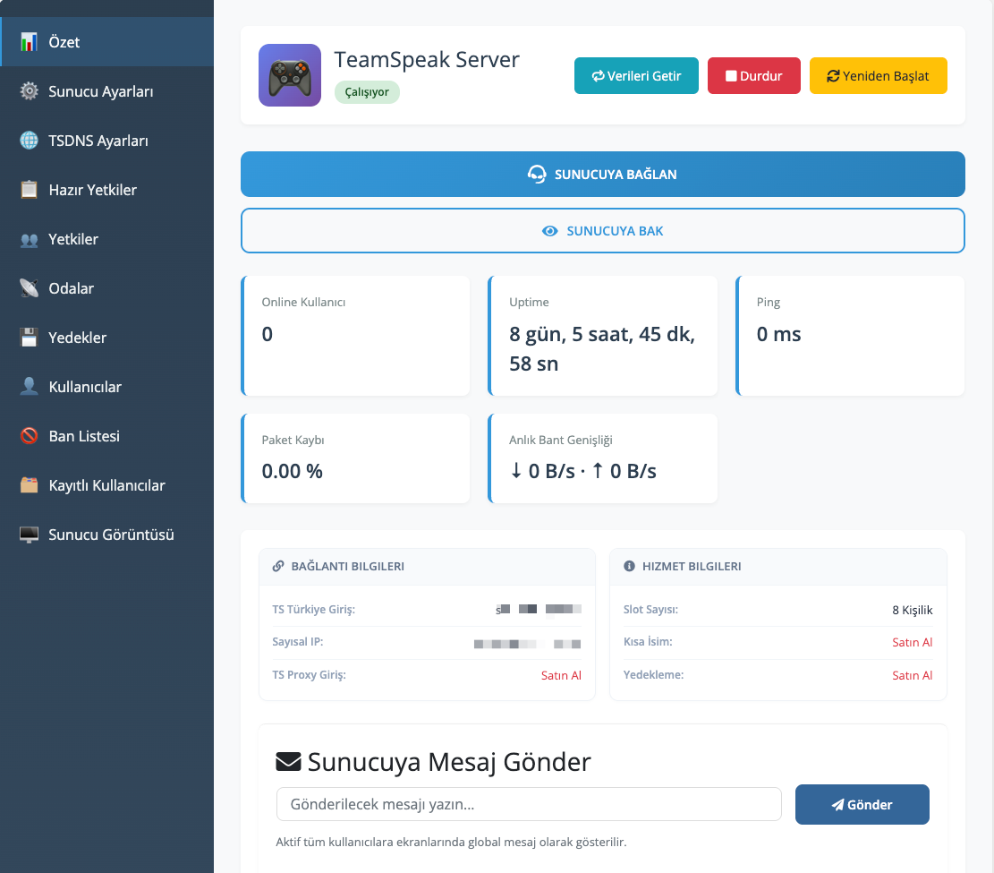The image size is (994, 873).
Task: Click the Paket Kaybı 0.00 % card
Action: 355,458
